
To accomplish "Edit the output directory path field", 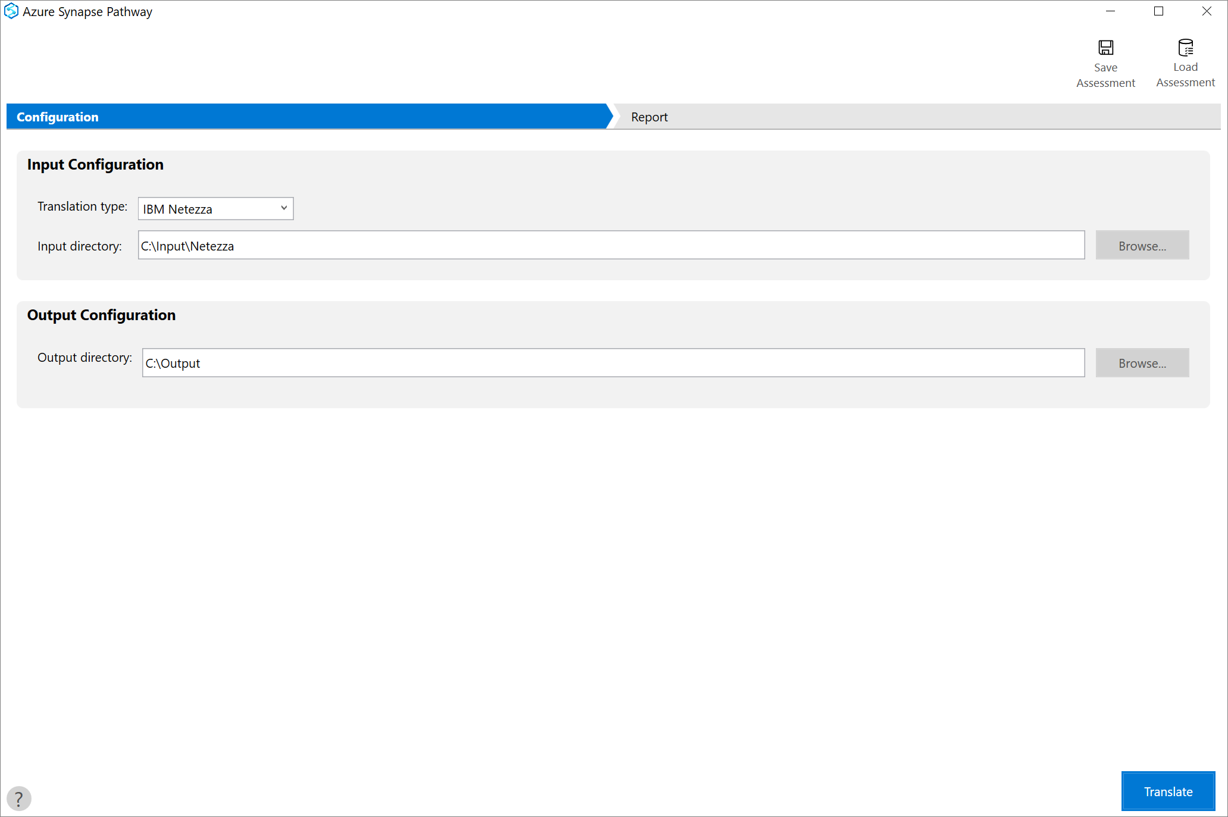I will click(613, 362).
